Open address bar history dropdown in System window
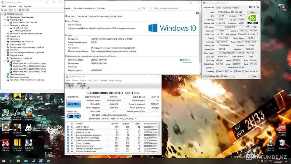This screenshot has height=164, width=291. coord(139,8)
